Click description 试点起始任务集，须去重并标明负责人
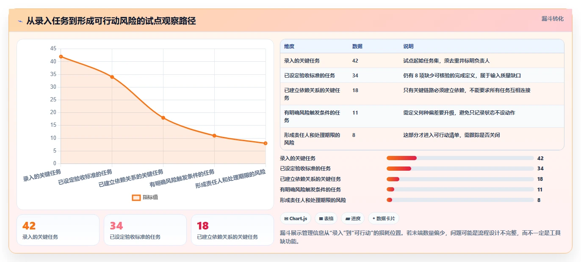This screenshot has width=581, height=262. (x=446, y=61)
